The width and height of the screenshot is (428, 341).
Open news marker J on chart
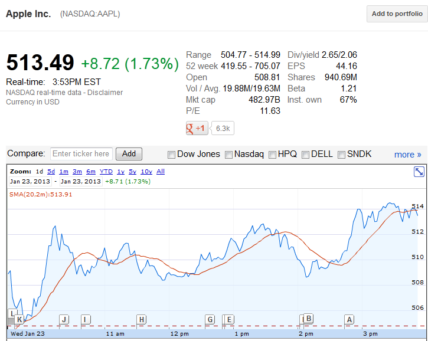(64, 319)
